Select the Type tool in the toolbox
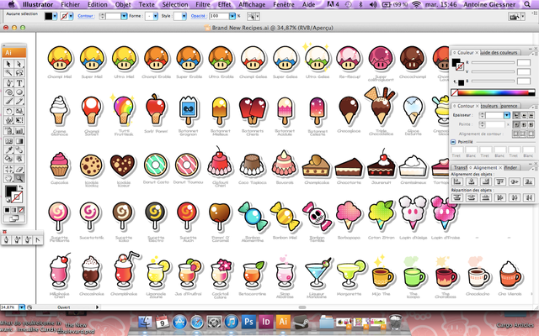The height and width of the screenshot is (336, 539). click(19, 82)
